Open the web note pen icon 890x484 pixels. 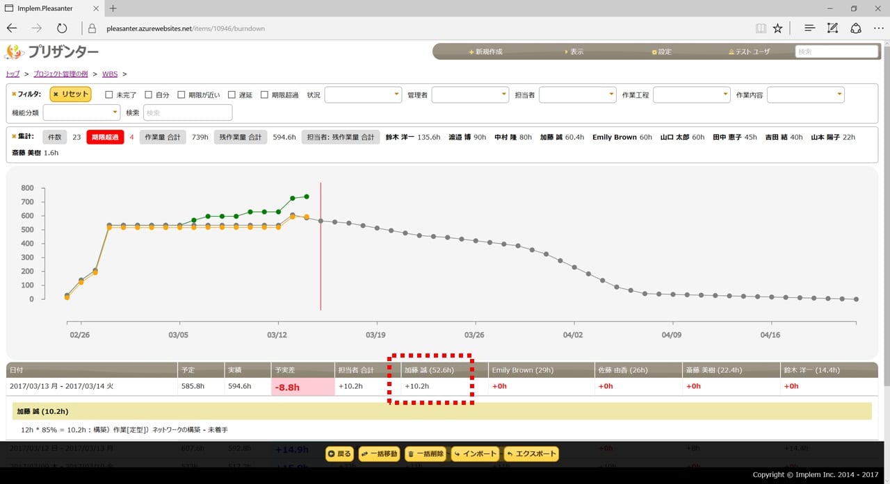coord(832,28)
